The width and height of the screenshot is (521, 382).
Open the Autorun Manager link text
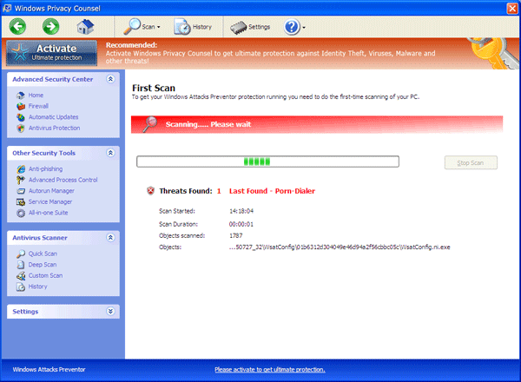tap(51, 191)
